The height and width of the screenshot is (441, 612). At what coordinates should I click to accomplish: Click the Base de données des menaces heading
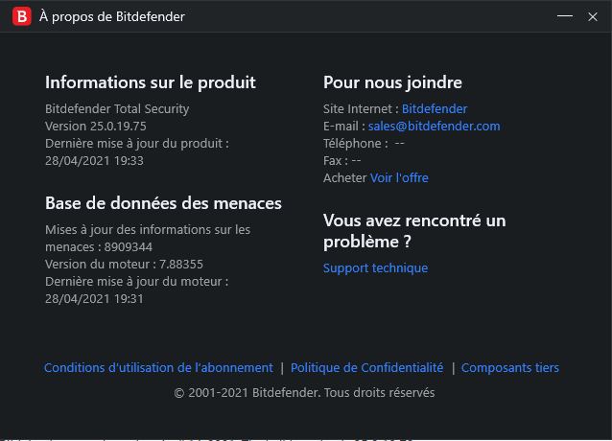[163, 203]
